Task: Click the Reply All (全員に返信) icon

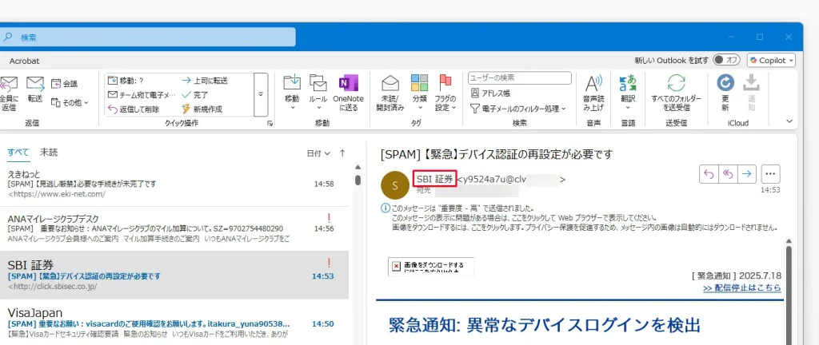Action: (x=8, y=83)
